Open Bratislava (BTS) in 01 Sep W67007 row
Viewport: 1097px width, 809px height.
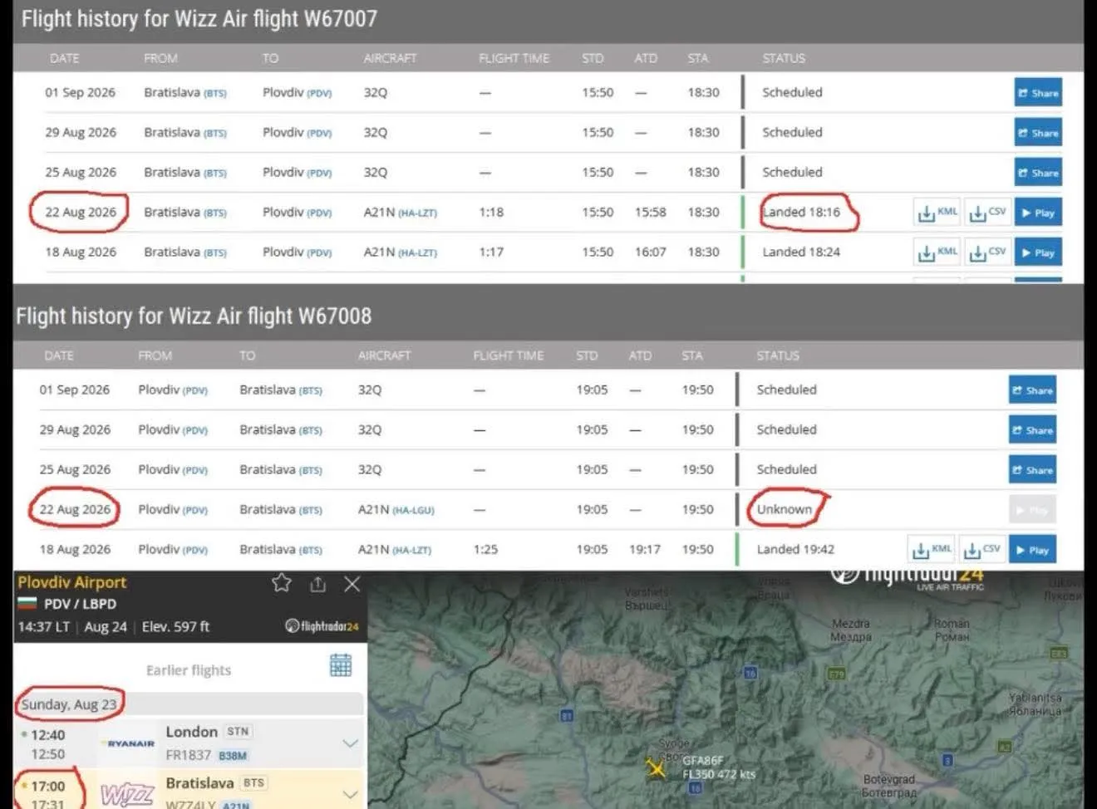pos(185,93)
